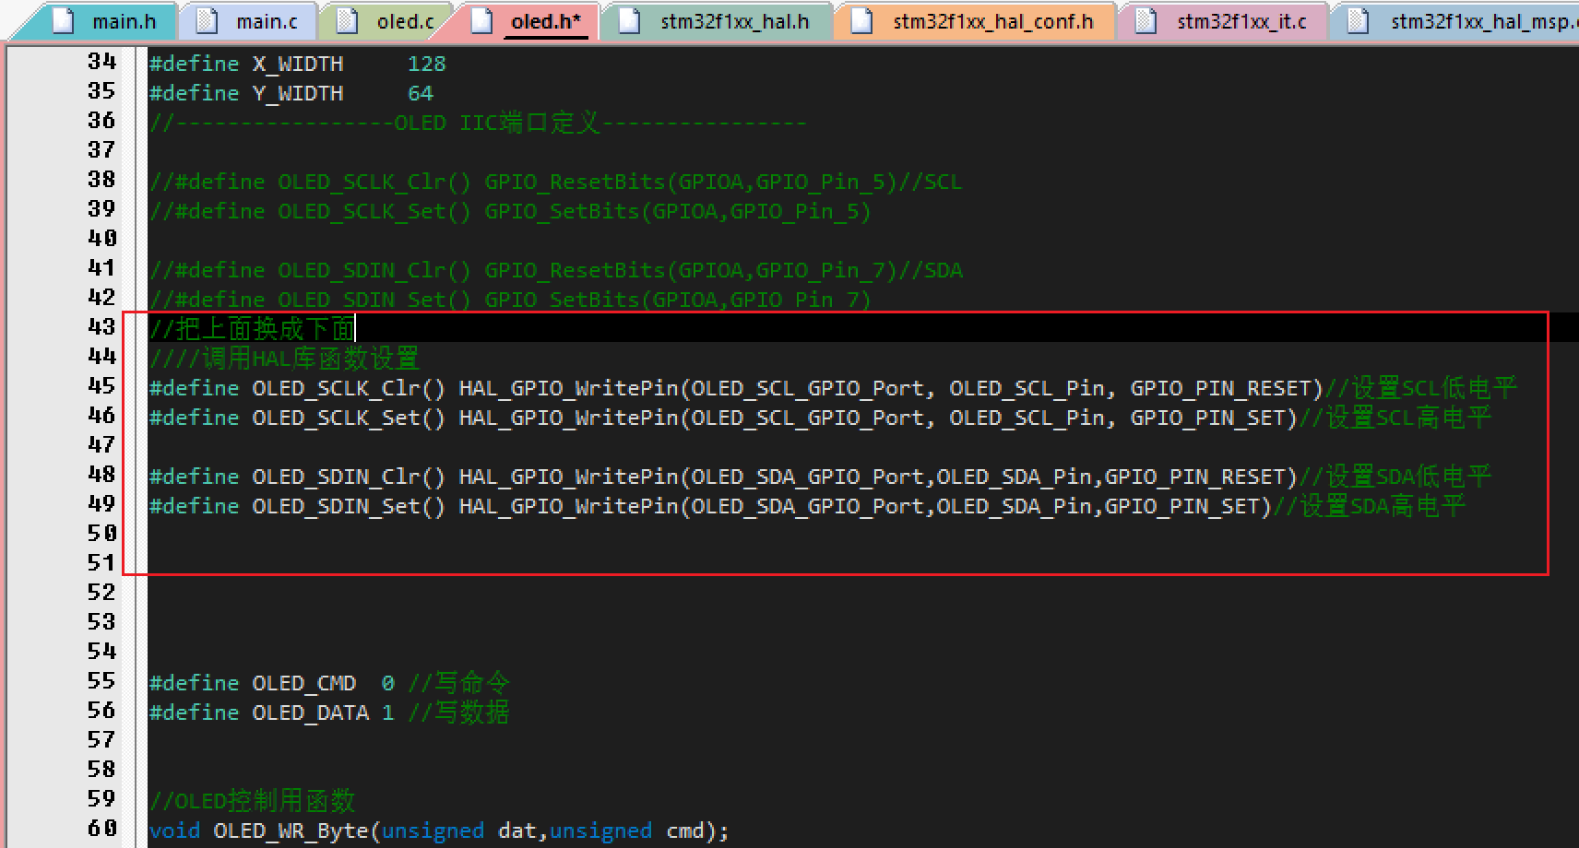
Task: Click the file icon on stm32f1xx_hal.h tab
Action: [x=630, y=20]
